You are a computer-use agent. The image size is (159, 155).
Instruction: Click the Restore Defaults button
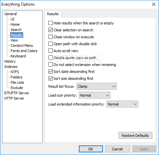coord(135,136)
